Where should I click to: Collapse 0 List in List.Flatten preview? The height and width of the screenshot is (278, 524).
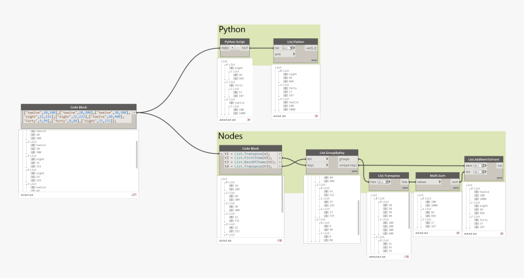click(279, 71)
